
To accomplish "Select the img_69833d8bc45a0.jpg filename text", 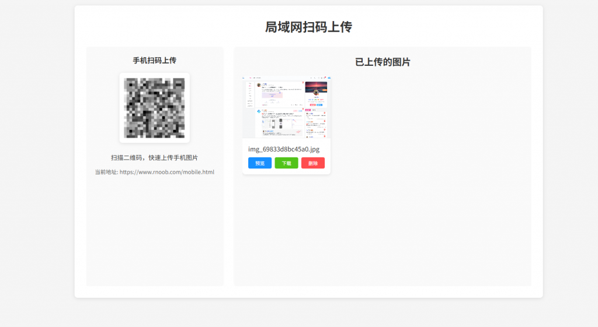I will (284, 149).
